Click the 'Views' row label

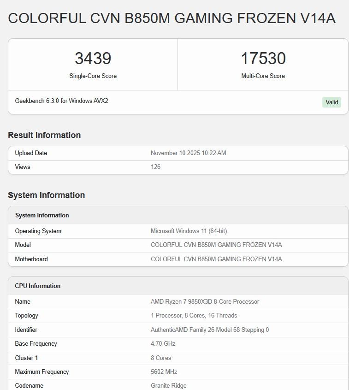(22, 167)
